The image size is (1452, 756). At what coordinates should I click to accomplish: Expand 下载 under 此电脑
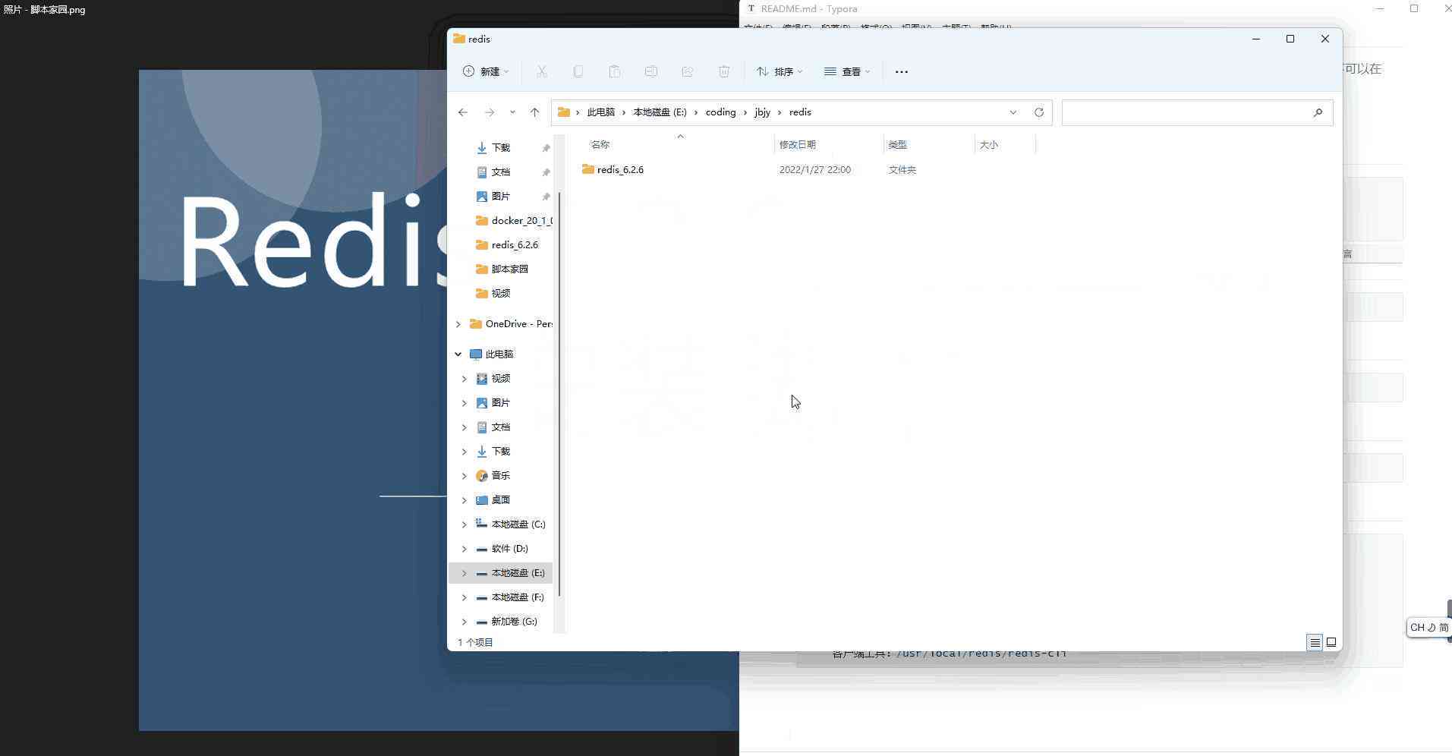tap(464, 452)
